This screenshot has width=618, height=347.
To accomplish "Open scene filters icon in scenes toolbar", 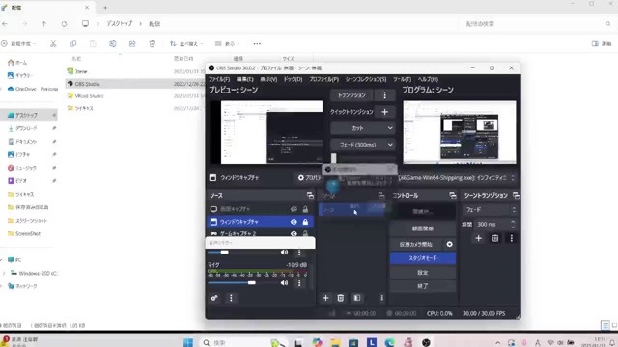I will coord(357,298).
